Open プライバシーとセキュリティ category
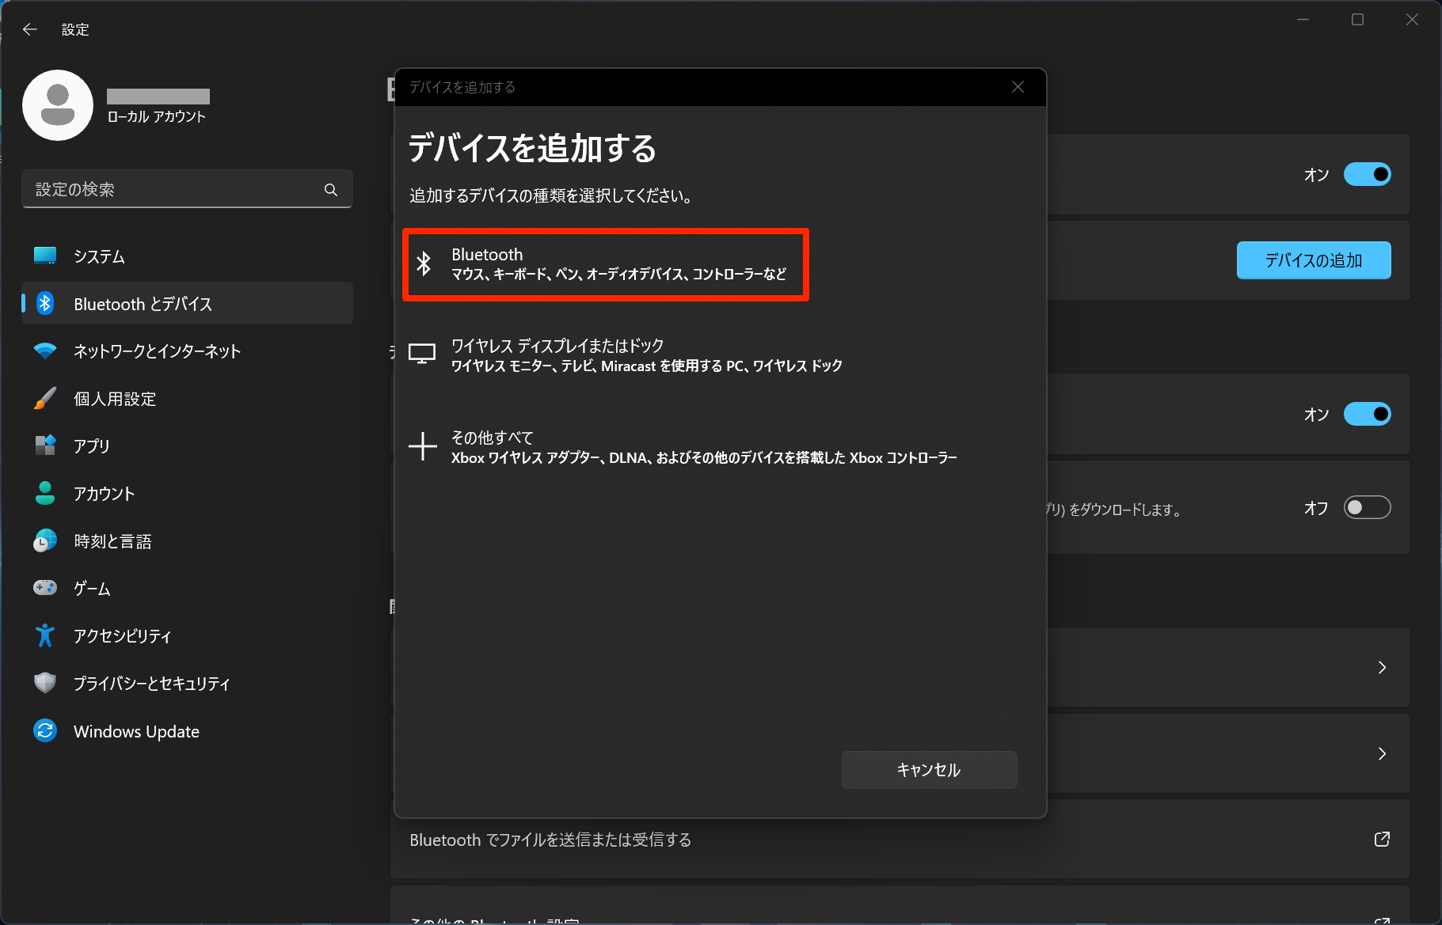1442x925 pixels. [x=187, y=683]
